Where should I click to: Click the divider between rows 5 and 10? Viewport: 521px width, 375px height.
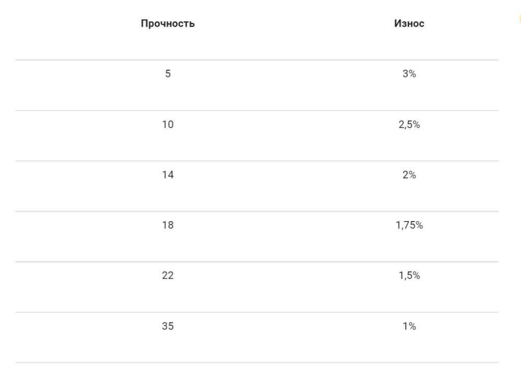coord(257,111)
